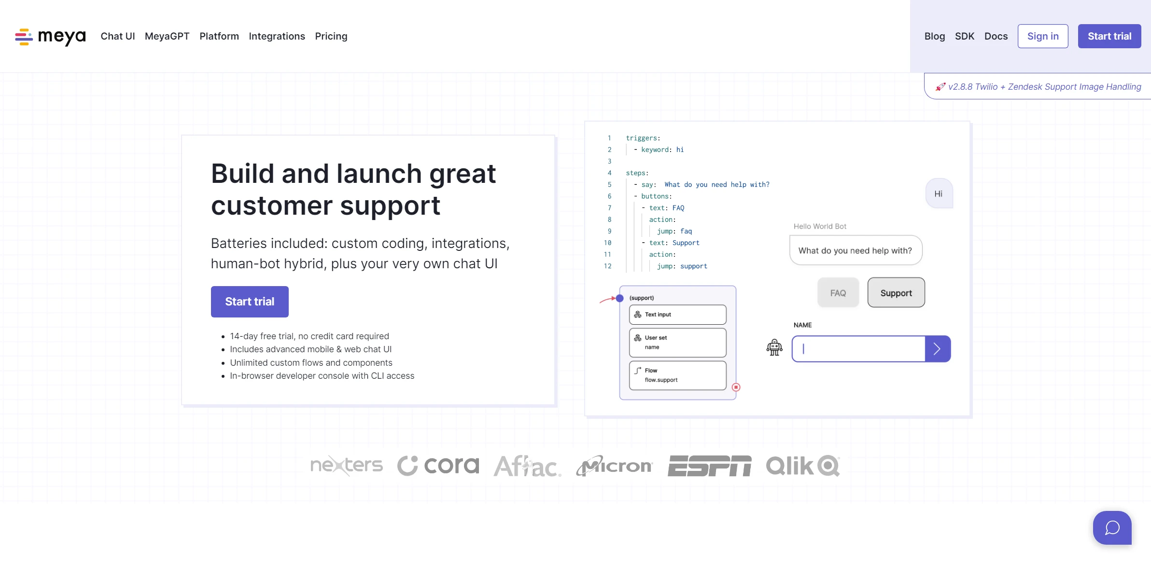The image size is (1151, 564).
Task: Submit name with the arrow button
Action: coord(938,349)
